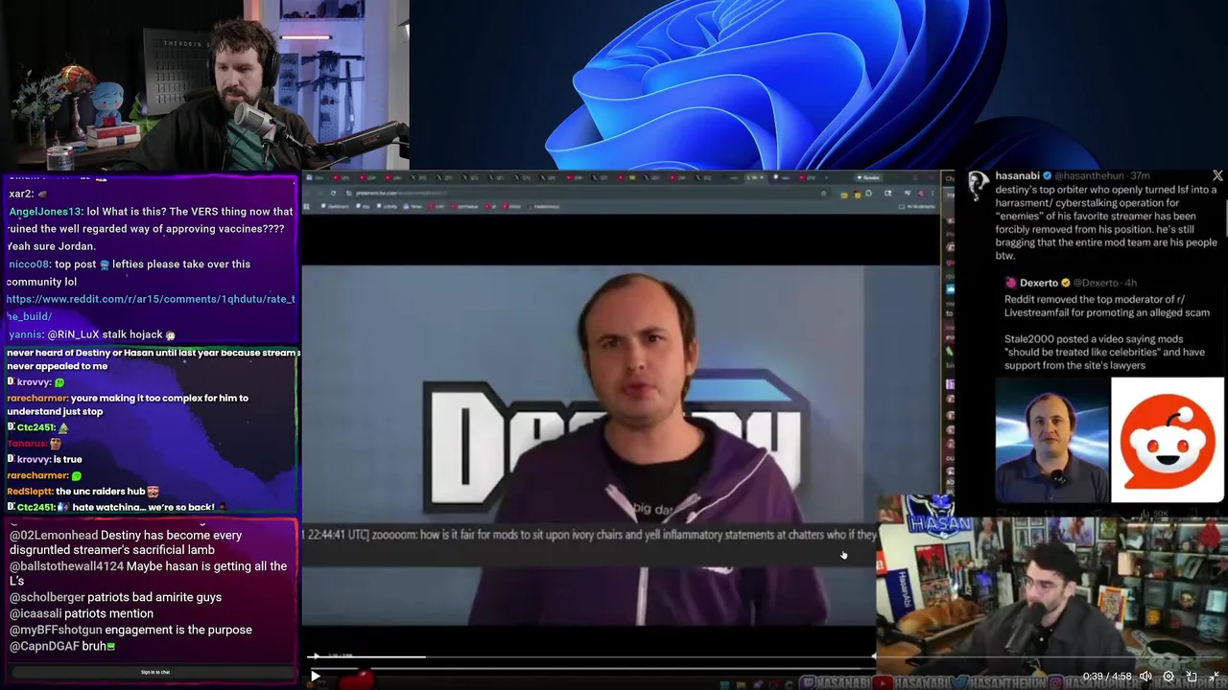The image size is (1228, 690).
Task: Click the zoooom chat log caption text
Action: pyautogui.click(x=589, y=535)
